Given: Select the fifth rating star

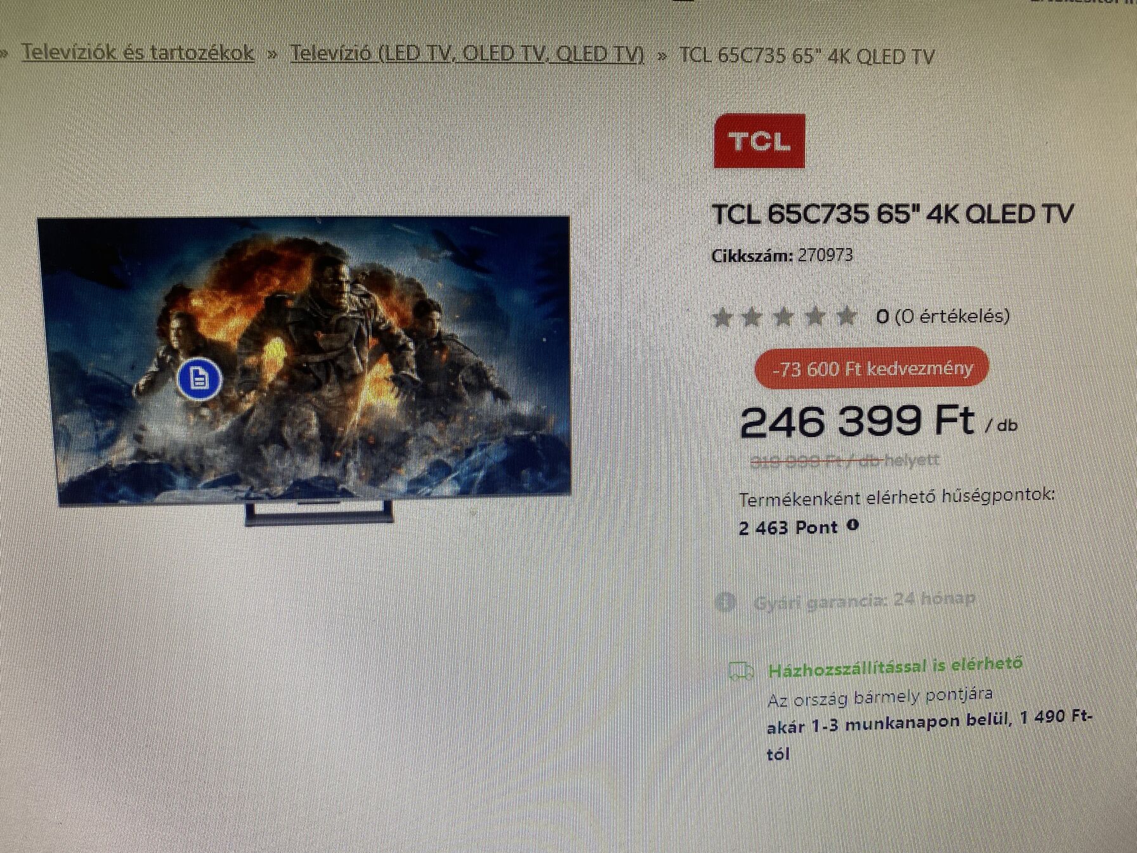Looking at the screenshot, I should [x=846, y=315].
